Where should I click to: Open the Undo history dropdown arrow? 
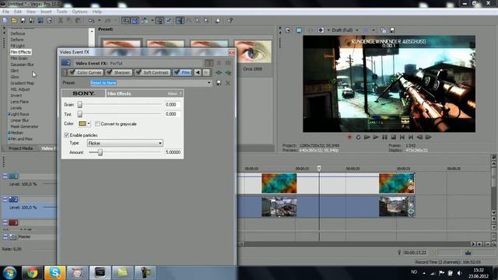point(99,21)
